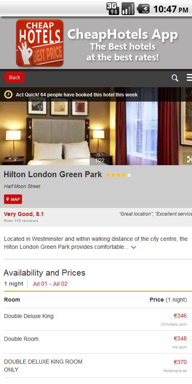
Task: Tap the clock icon in booking alert
Action: pos(8,94)
